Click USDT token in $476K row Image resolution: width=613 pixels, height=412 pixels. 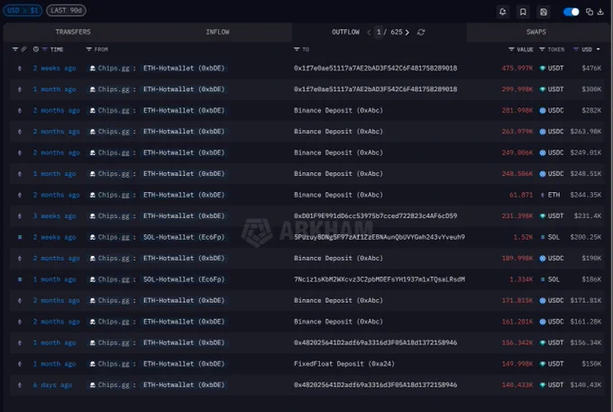tap(555, 68)
